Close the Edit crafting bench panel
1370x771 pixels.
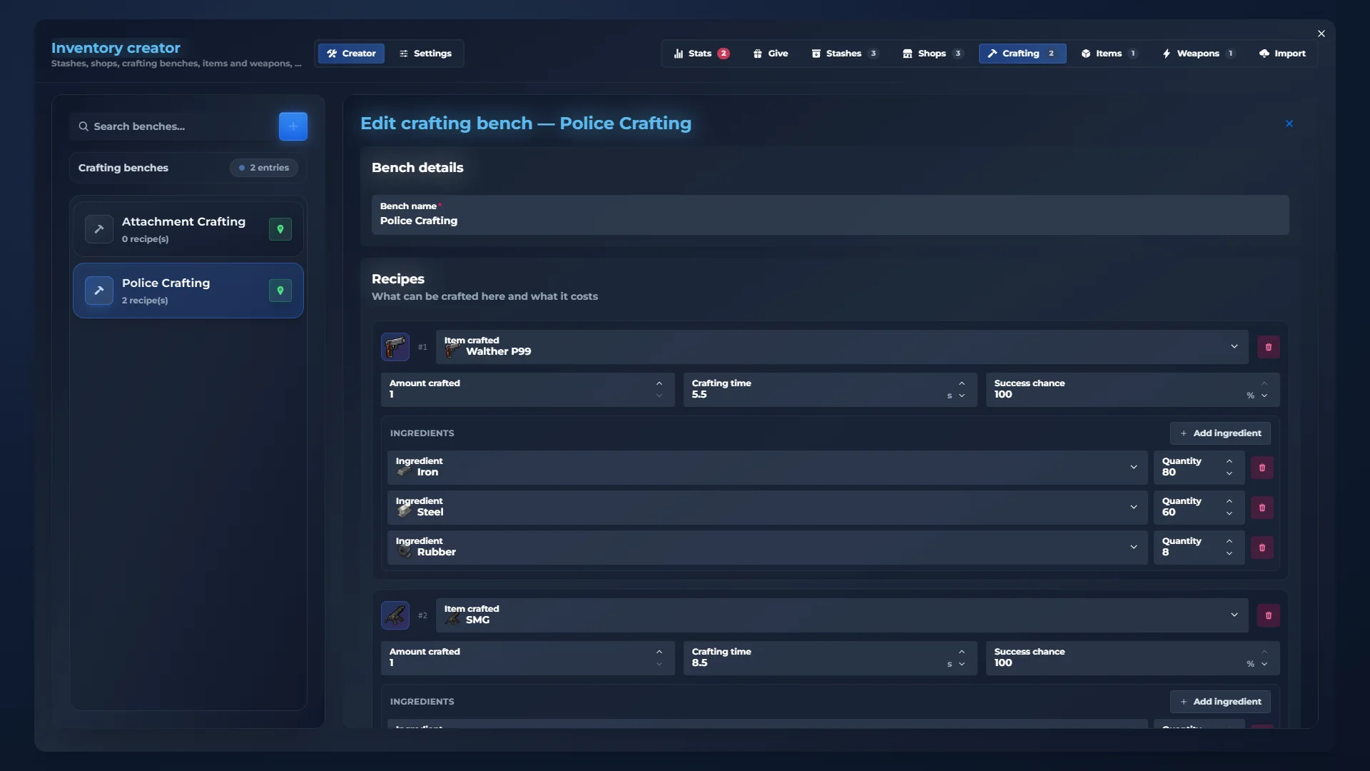[x=1289, y=124]
